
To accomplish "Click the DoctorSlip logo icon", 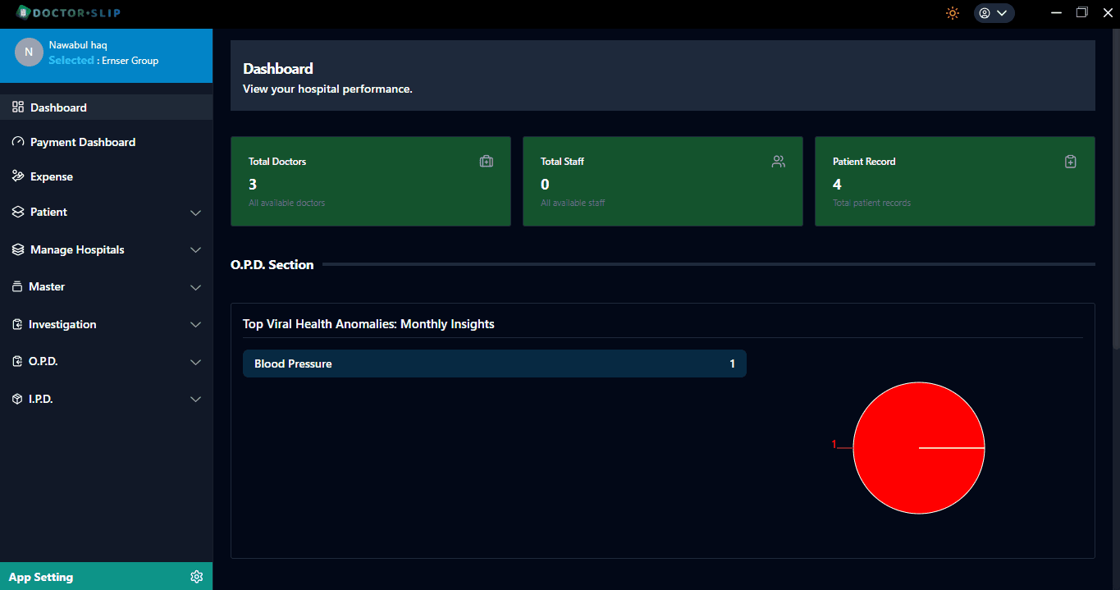I will (x=23, y=12).
